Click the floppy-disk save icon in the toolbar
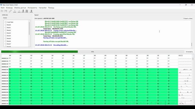This screenshot has height=109, width=195. tap(6, 11)
